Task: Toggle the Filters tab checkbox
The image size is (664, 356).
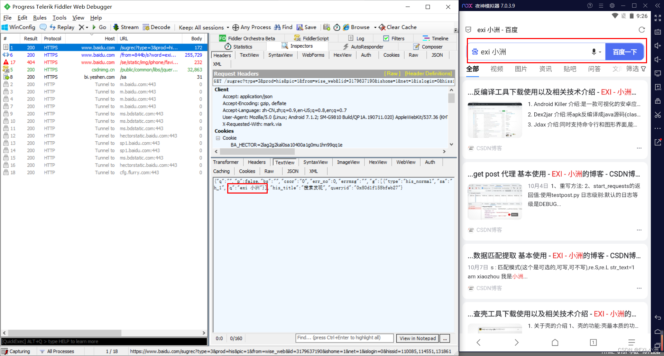Action: 386,38
